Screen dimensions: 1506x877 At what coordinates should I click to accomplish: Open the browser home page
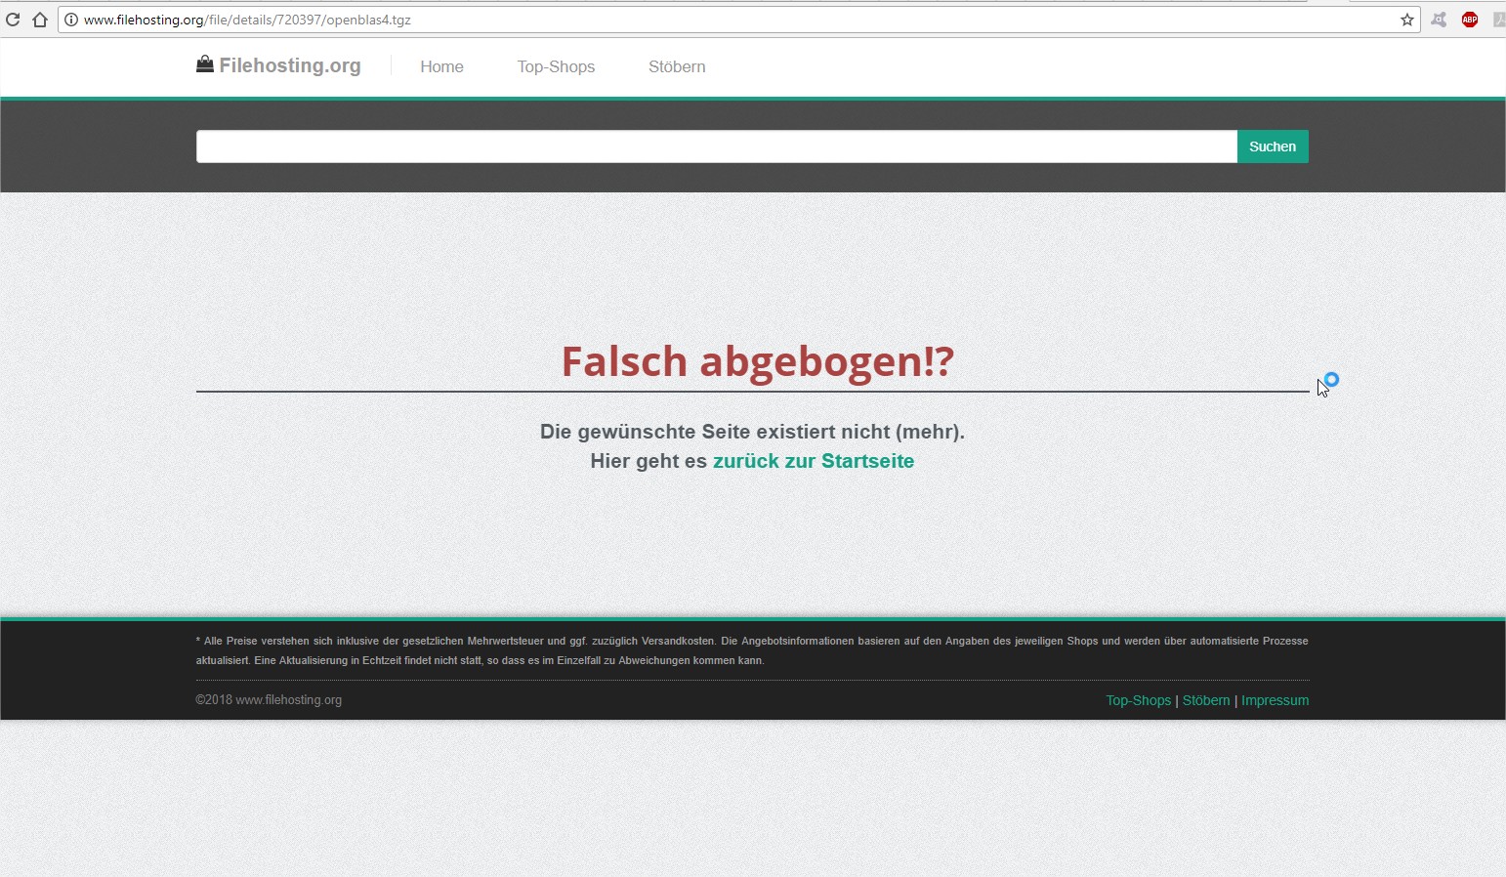(x=39, y=19)
